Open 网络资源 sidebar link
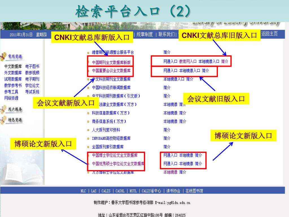The height and width of the screenshot is (217, 289). 11,98
